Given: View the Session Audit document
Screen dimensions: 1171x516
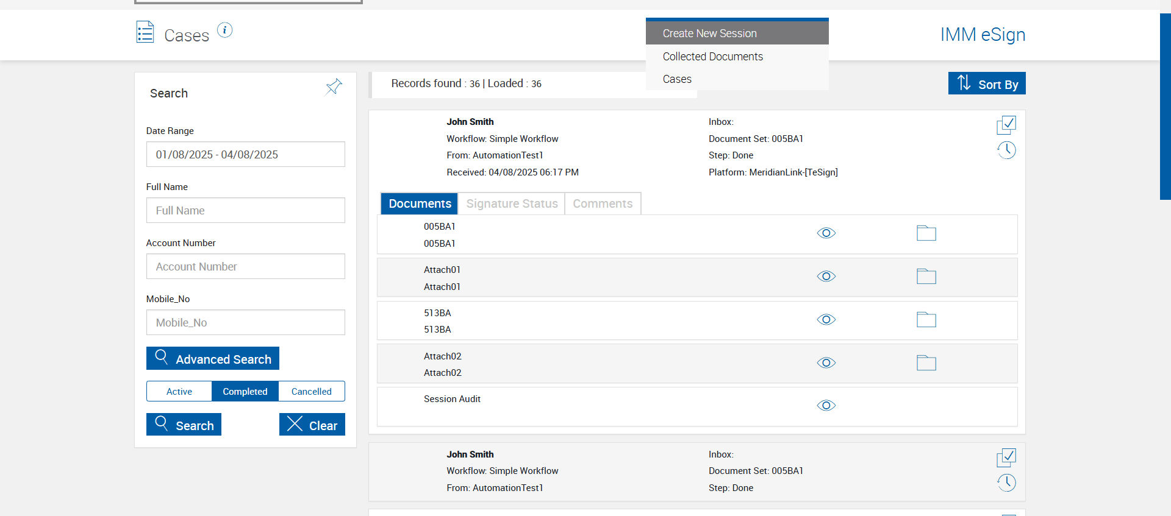Looking at the screenshot, I should pyautogui.click(x=826, y=406).
